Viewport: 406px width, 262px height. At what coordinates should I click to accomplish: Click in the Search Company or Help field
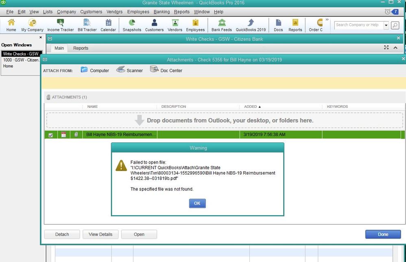pos(359,25)
